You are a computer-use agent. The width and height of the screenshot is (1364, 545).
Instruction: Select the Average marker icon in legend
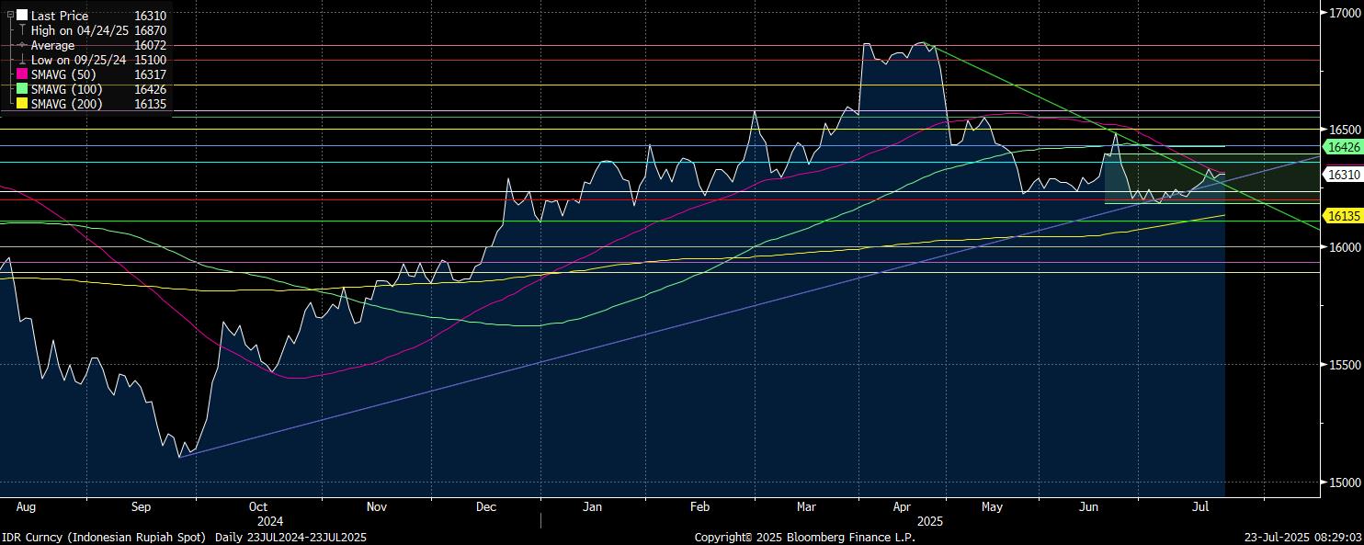[22, 45]
